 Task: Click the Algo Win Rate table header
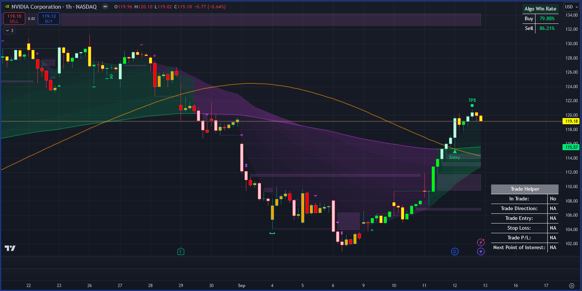click(x=540, y=9)
